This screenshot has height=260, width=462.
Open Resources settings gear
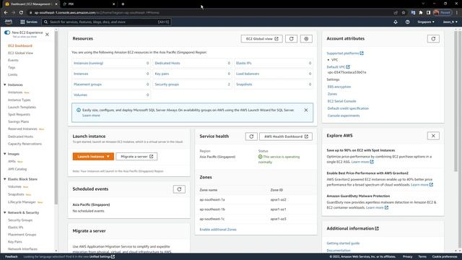click(306, 38)
